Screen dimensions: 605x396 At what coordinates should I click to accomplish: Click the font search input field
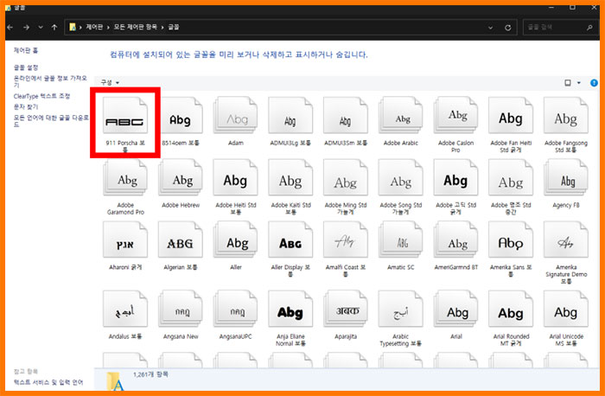(x=560, y=28)
